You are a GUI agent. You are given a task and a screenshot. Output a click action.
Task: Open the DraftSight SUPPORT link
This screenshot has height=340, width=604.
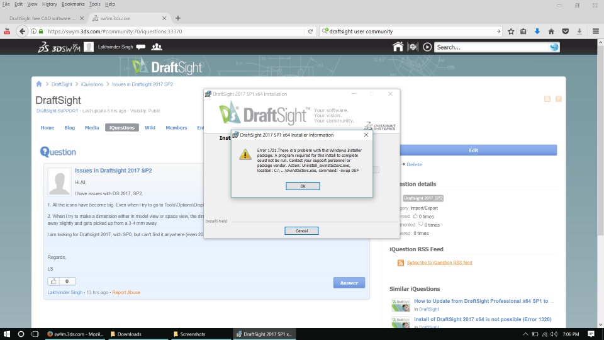[57, 111]
